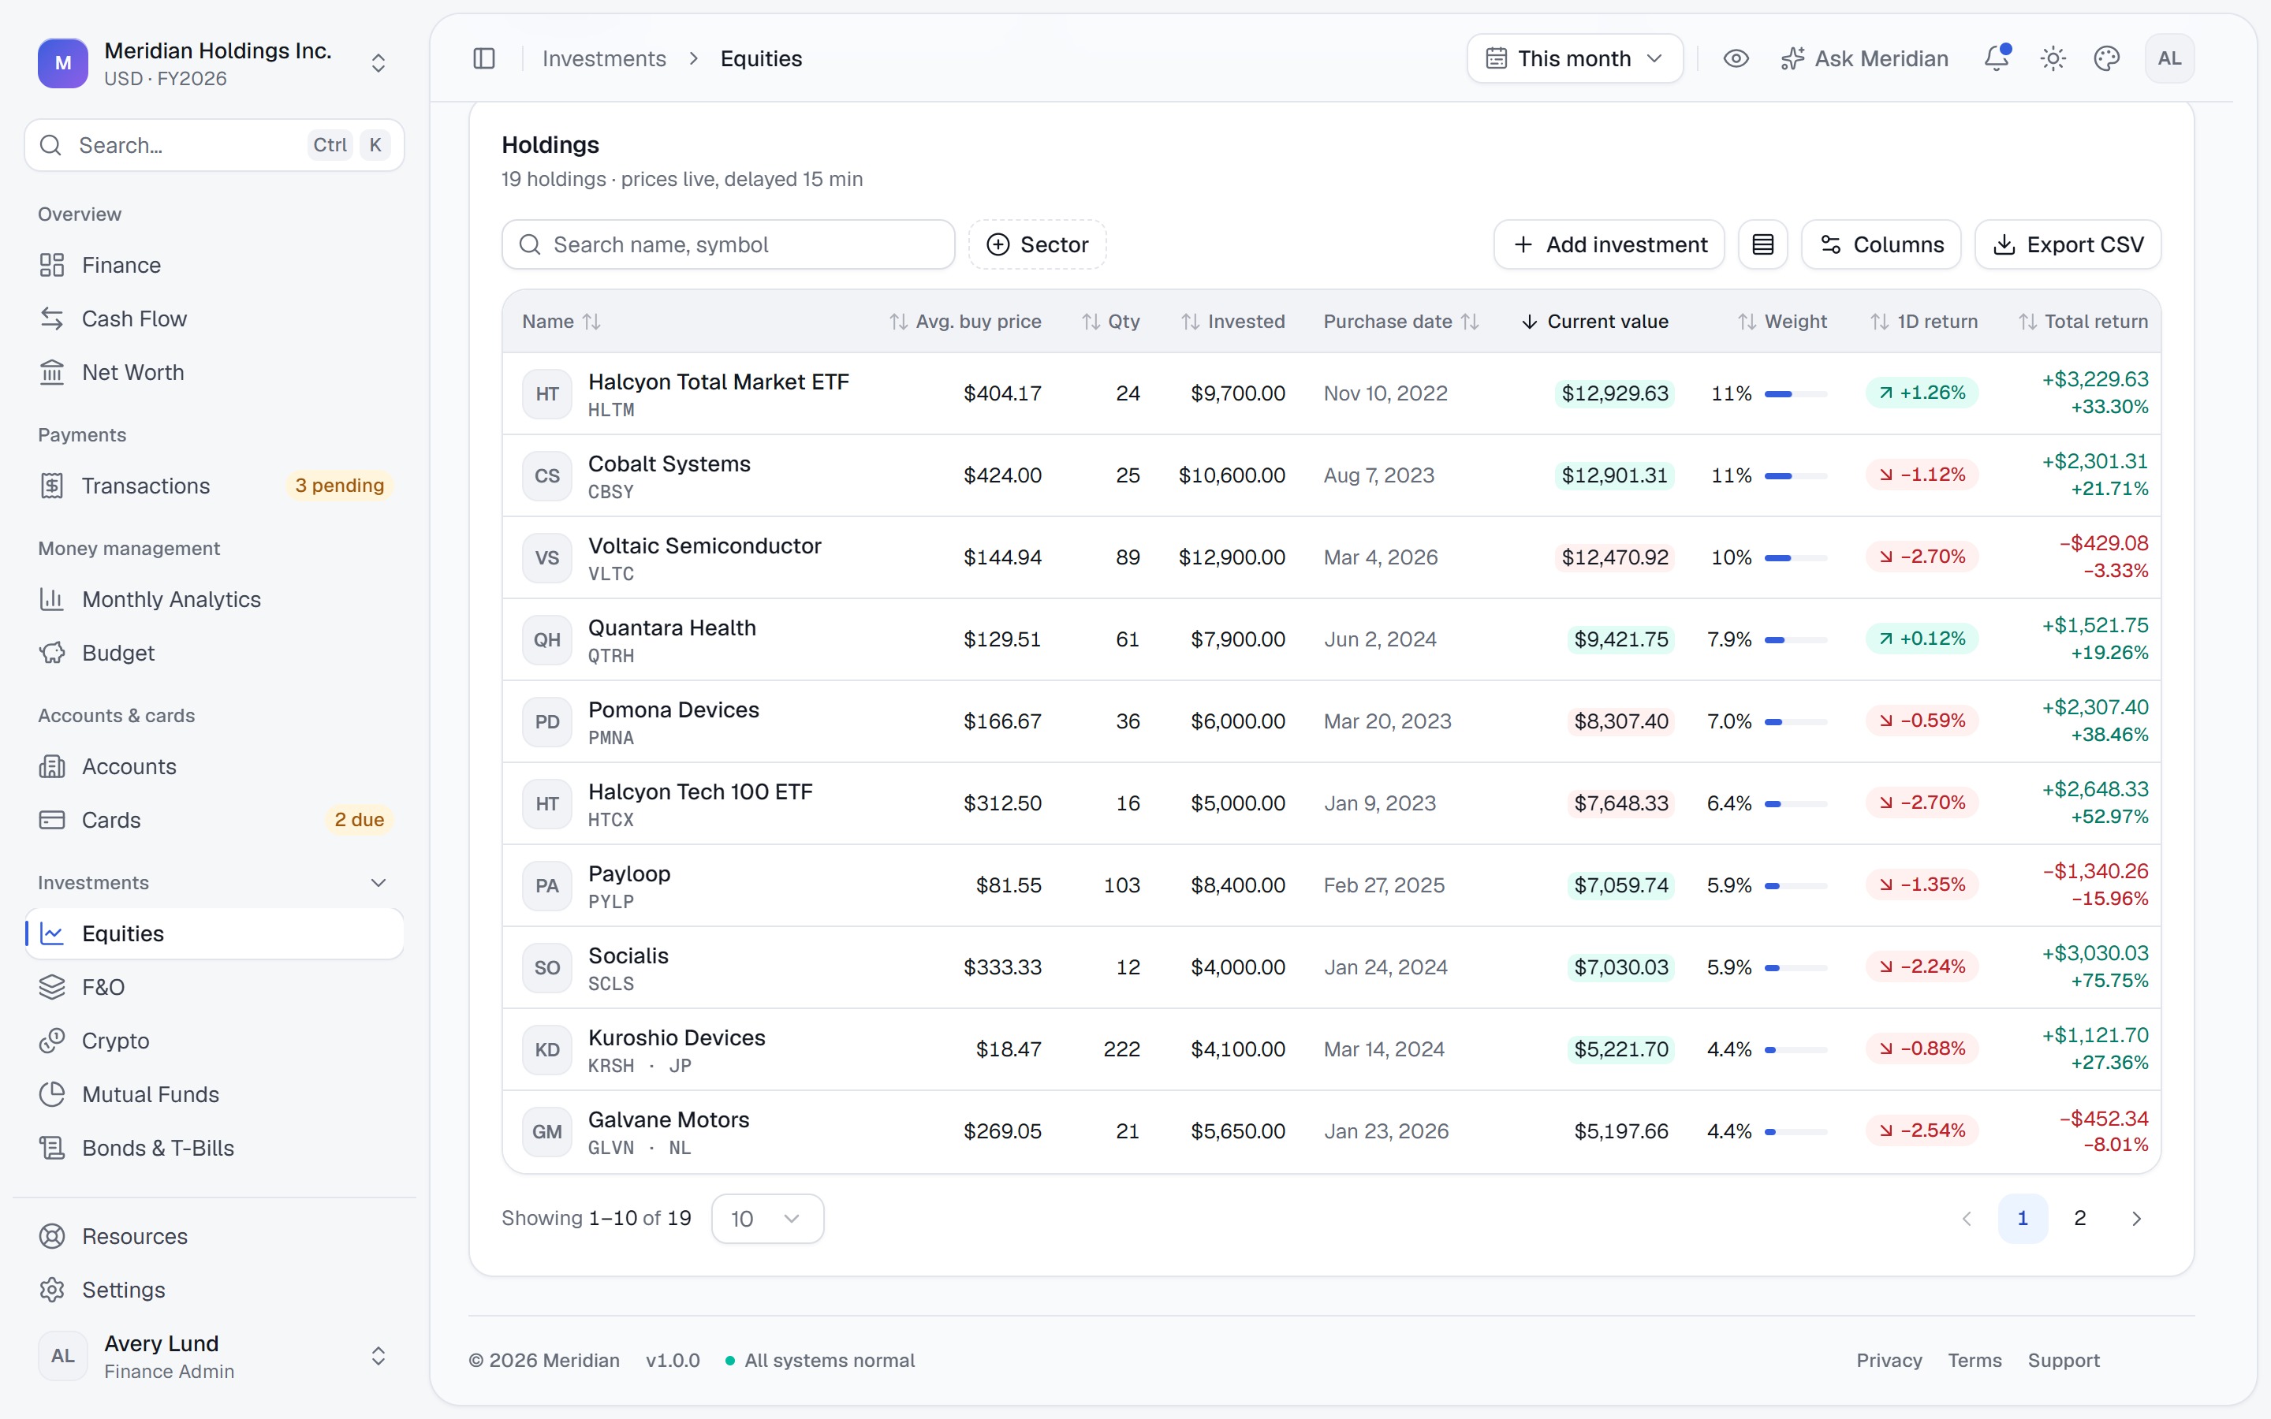Screen dimensions: 2271x1419
Task: Click the Settings gear icon
Action: [51, 1290]
